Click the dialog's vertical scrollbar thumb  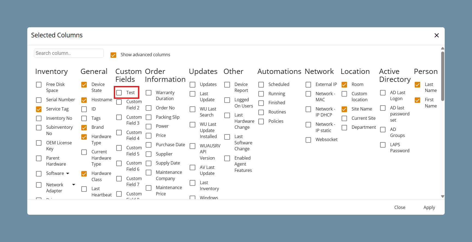tap(443, 76)
